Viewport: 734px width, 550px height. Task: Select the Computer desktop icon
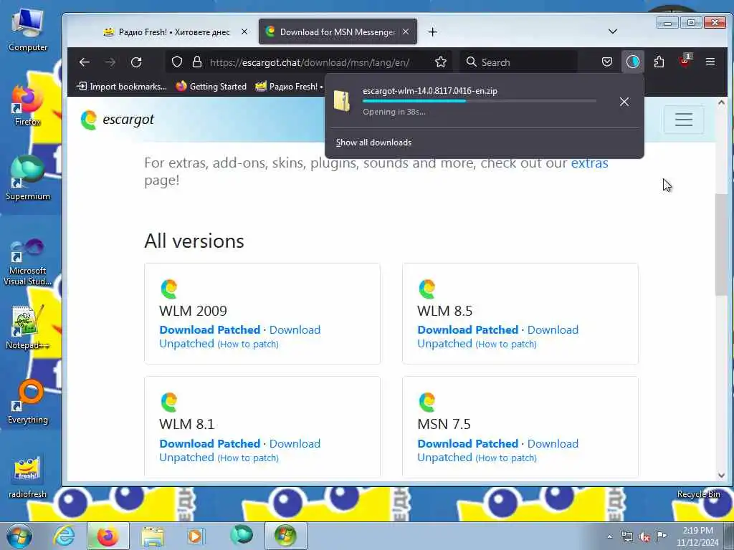[28, 29]
